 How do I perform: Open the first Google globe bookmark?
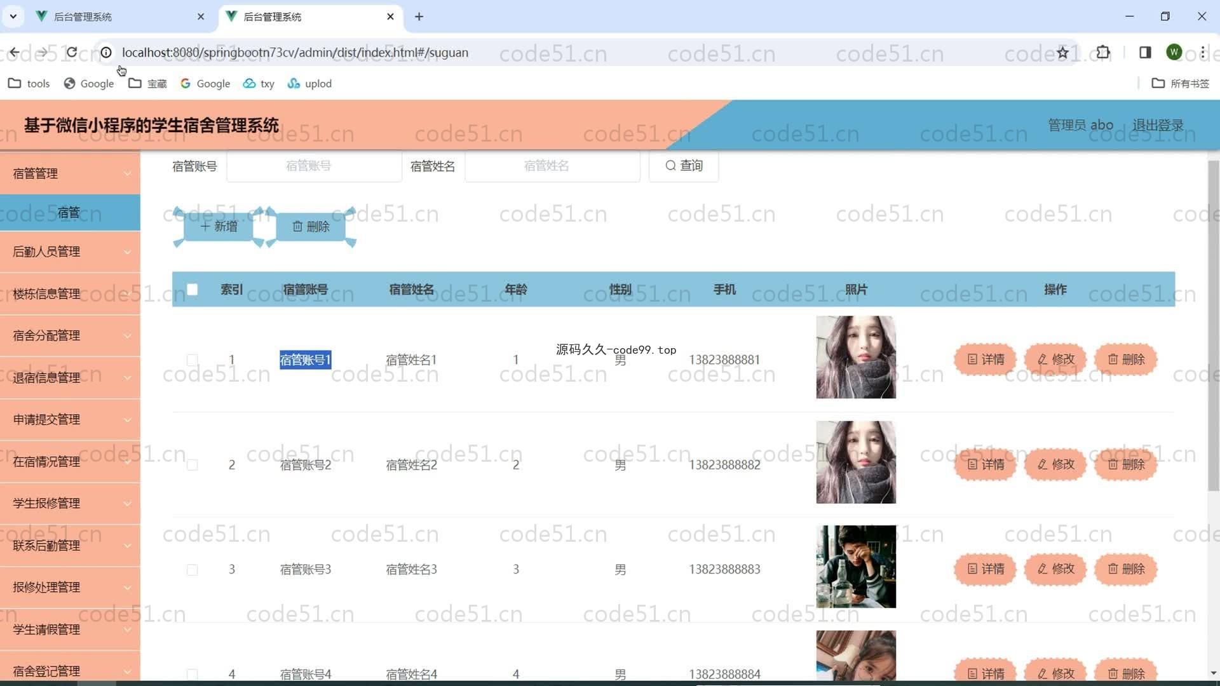pyautogui.click(x=89, y=83)
